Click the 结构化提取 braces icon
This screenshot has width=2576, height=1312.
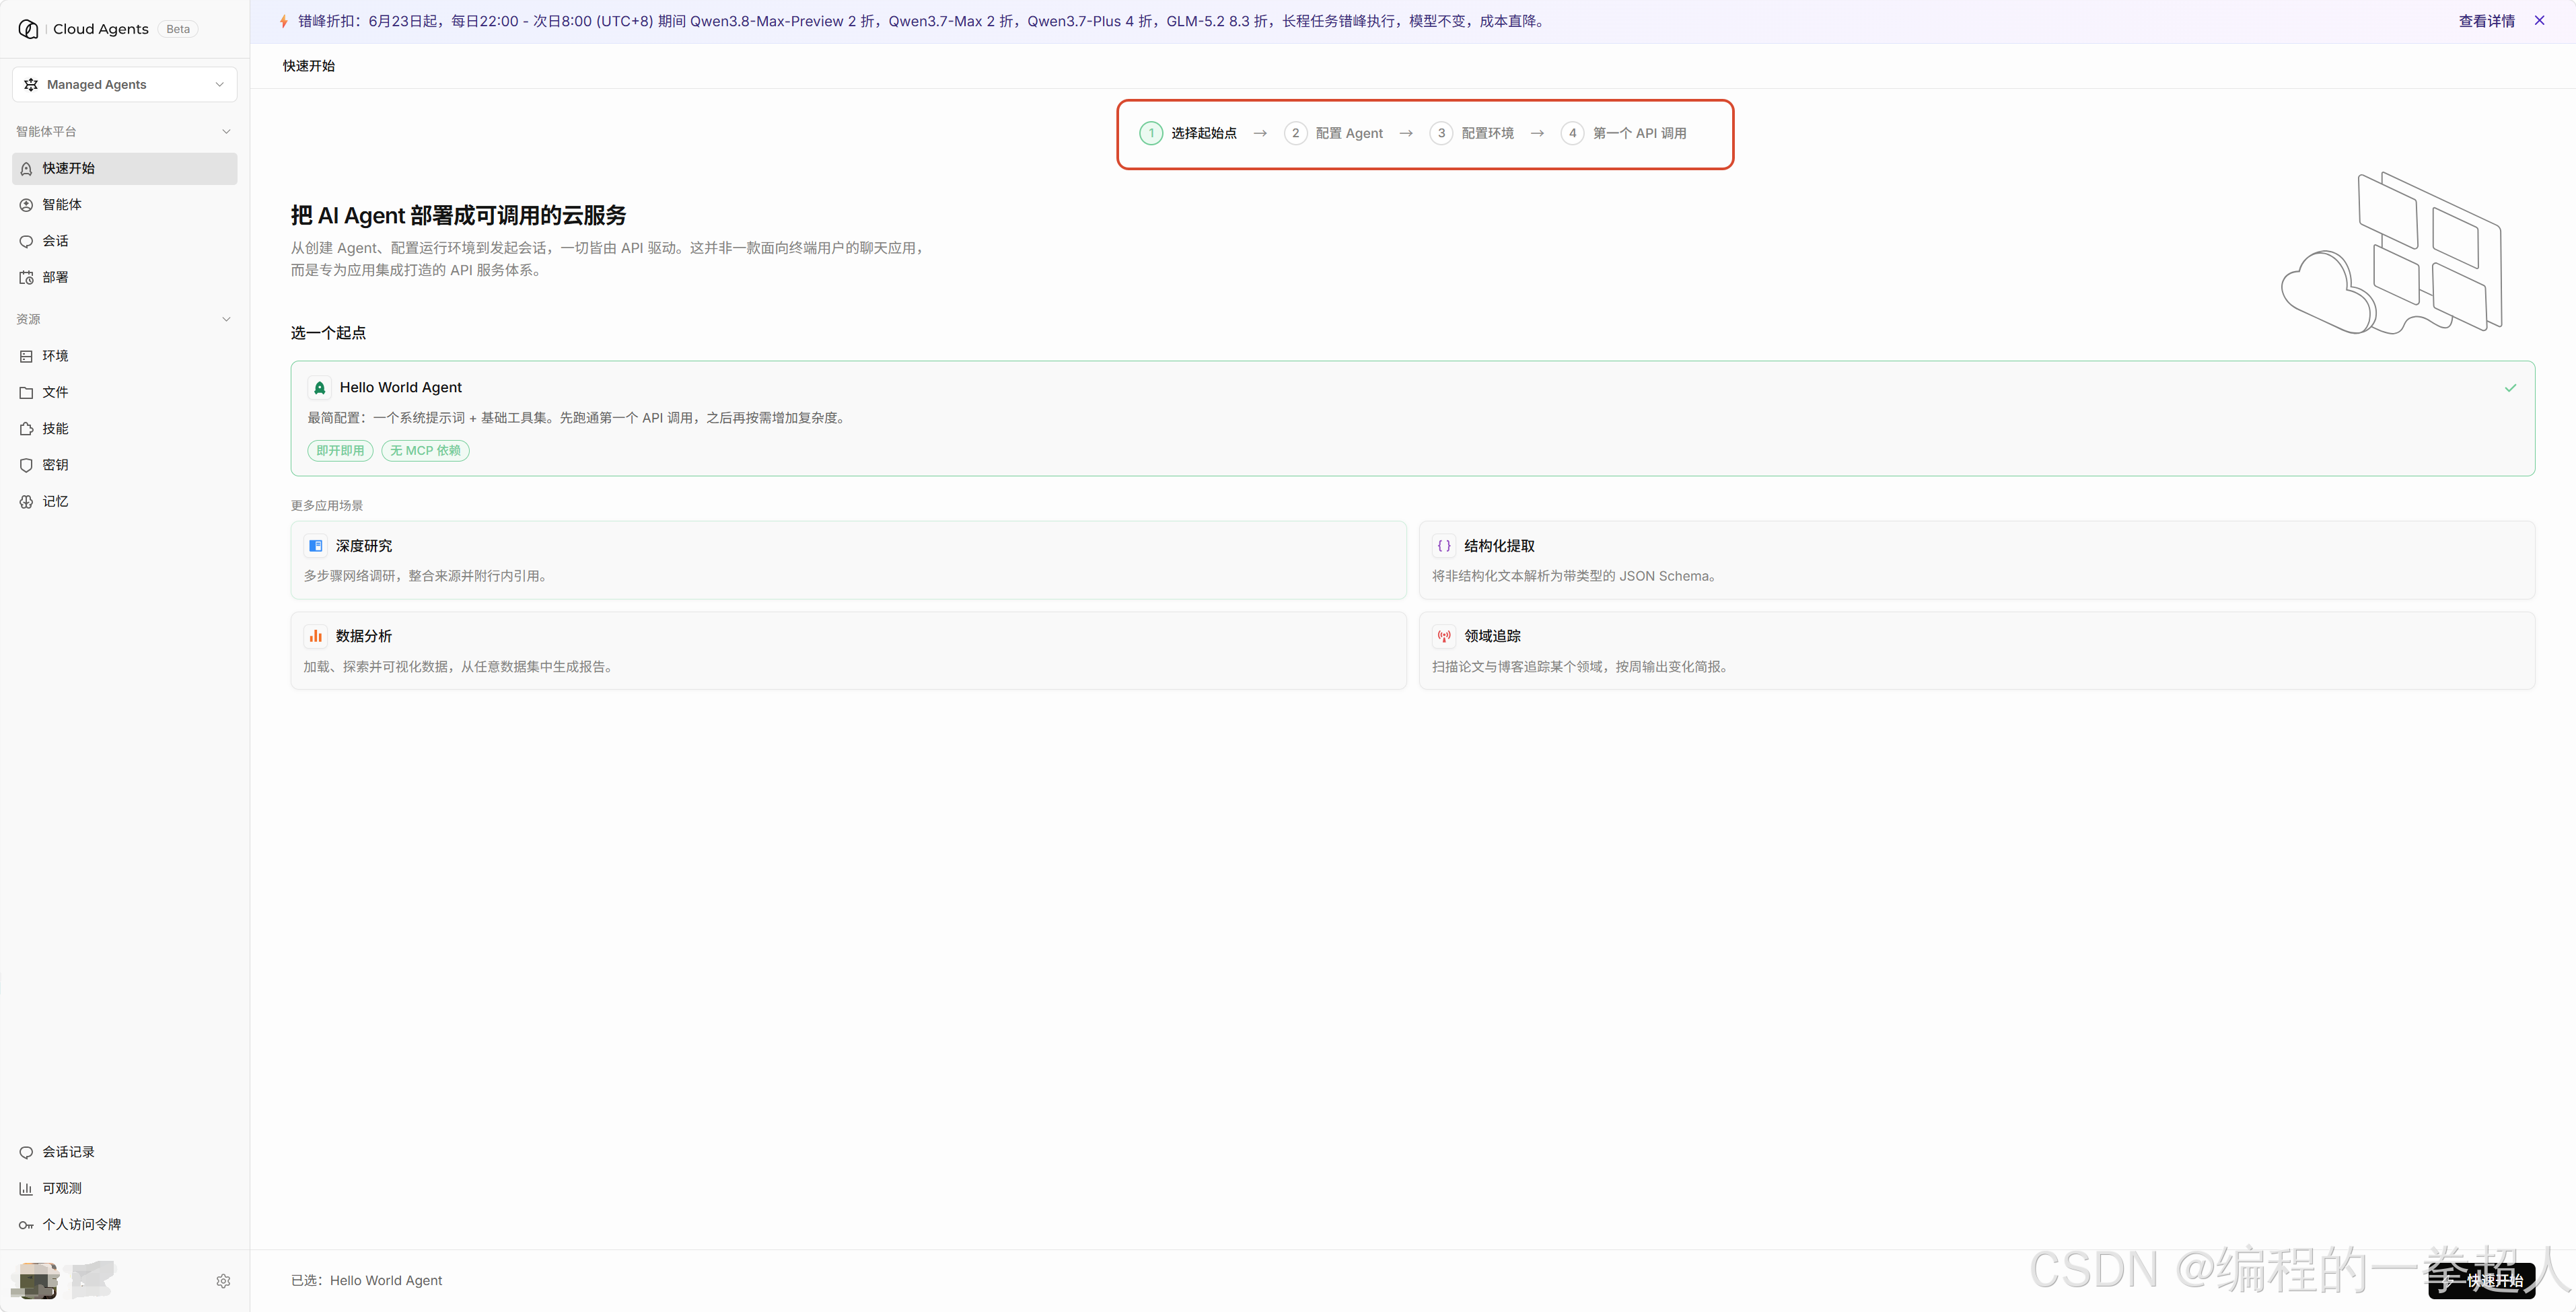click(x=1444, y=546)
